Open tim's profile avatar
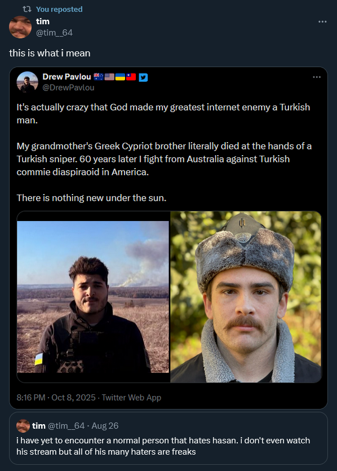The image size is (337, 471). pos(20,27)
